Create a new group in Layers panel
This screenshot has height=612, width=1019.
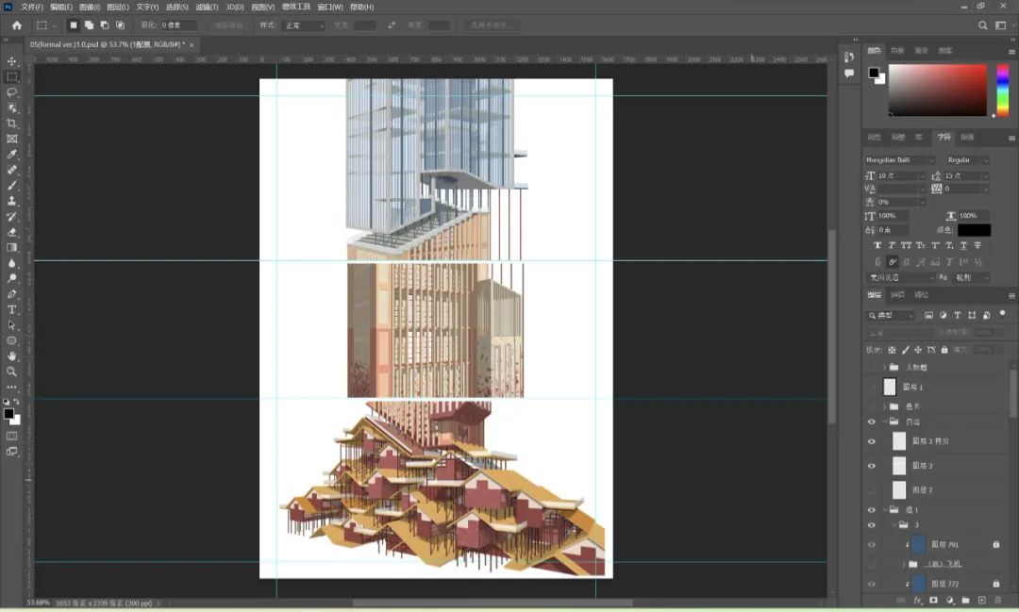966,601
